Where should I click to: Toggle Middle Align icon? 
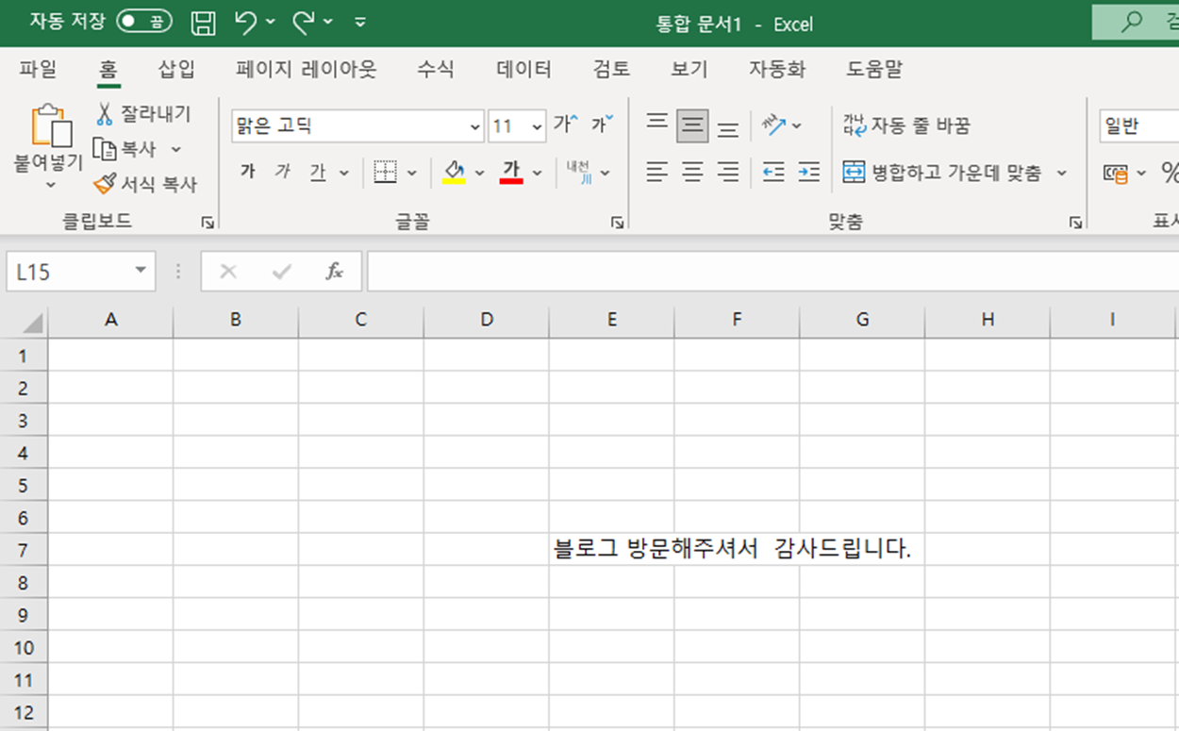[692, 125]
